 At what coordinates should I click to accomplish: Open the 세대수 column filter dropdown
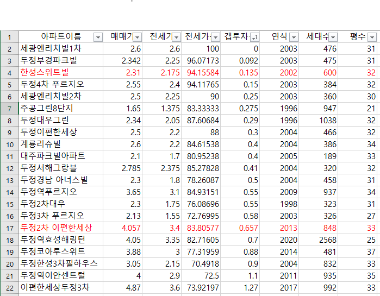[333, 37]
